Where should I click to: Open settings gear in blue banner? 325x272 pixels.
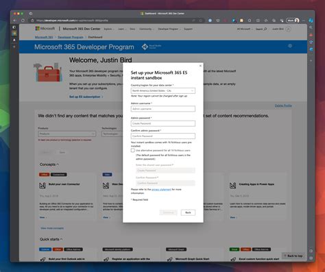click(290, 46)
